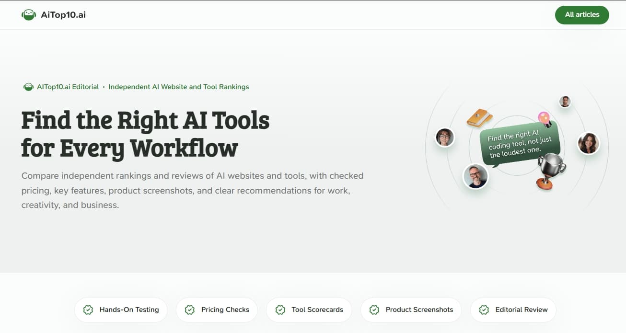Click the small man avatar at top of orbit
Image resolution: width=626 pixels, height=333 pixels.
pos(565,102)
